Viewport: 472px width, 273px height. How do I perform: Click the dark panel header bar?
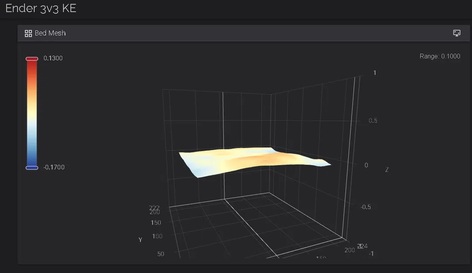click(x=240, y=33)
